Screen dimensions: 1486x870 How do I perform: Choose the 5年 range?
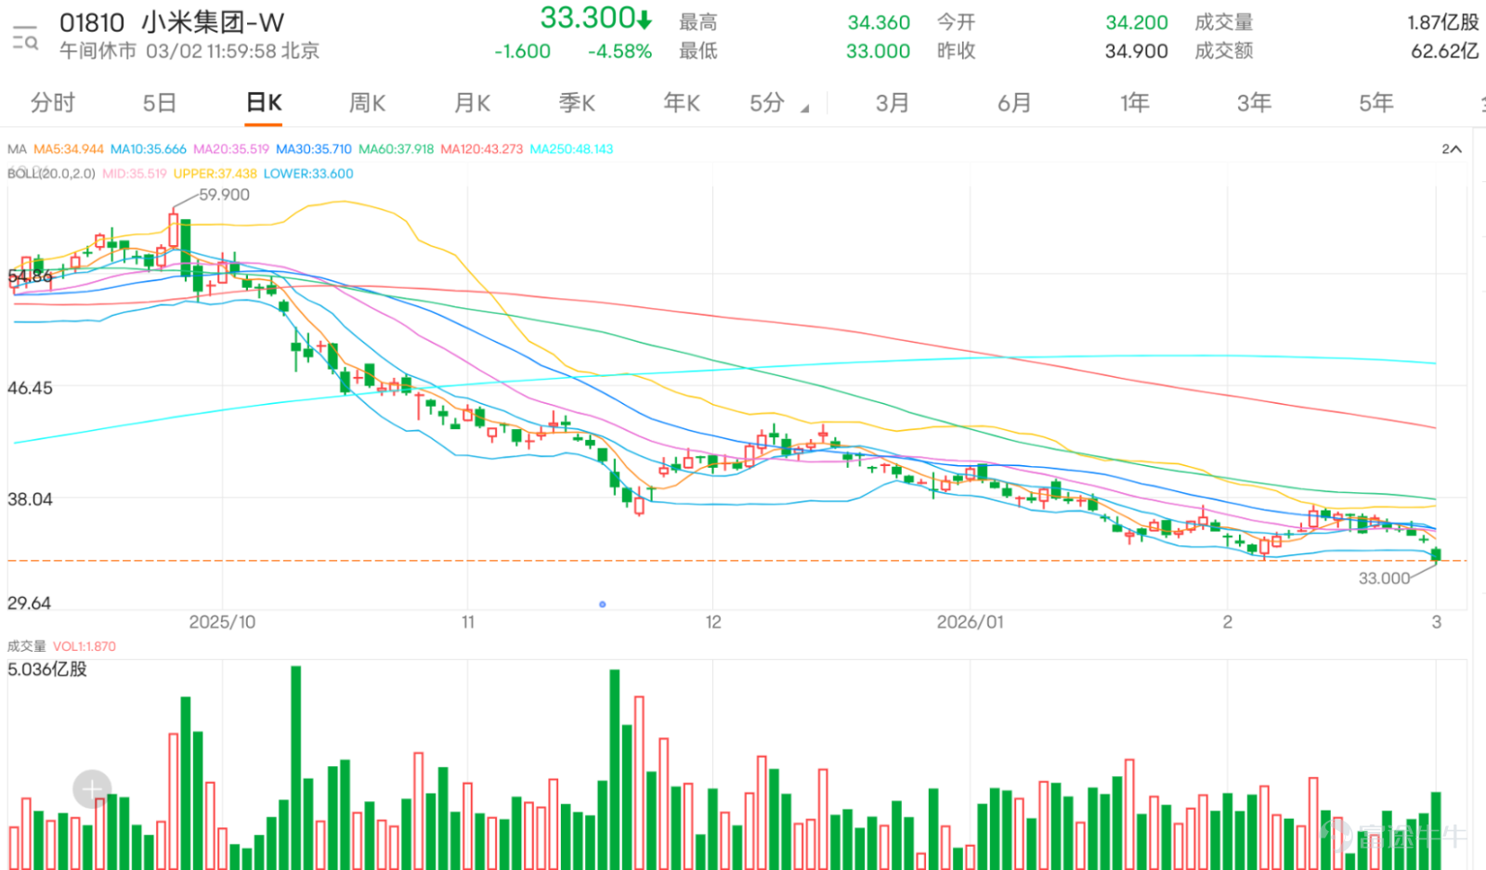pyautogui.click(x=1376, y=103)
